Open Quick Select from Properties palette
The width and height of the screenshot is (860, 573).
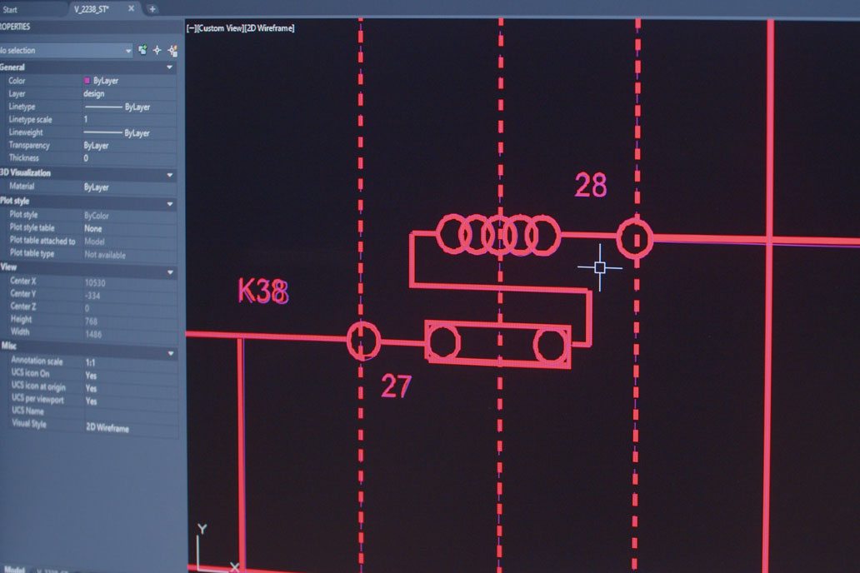point(172,50)
